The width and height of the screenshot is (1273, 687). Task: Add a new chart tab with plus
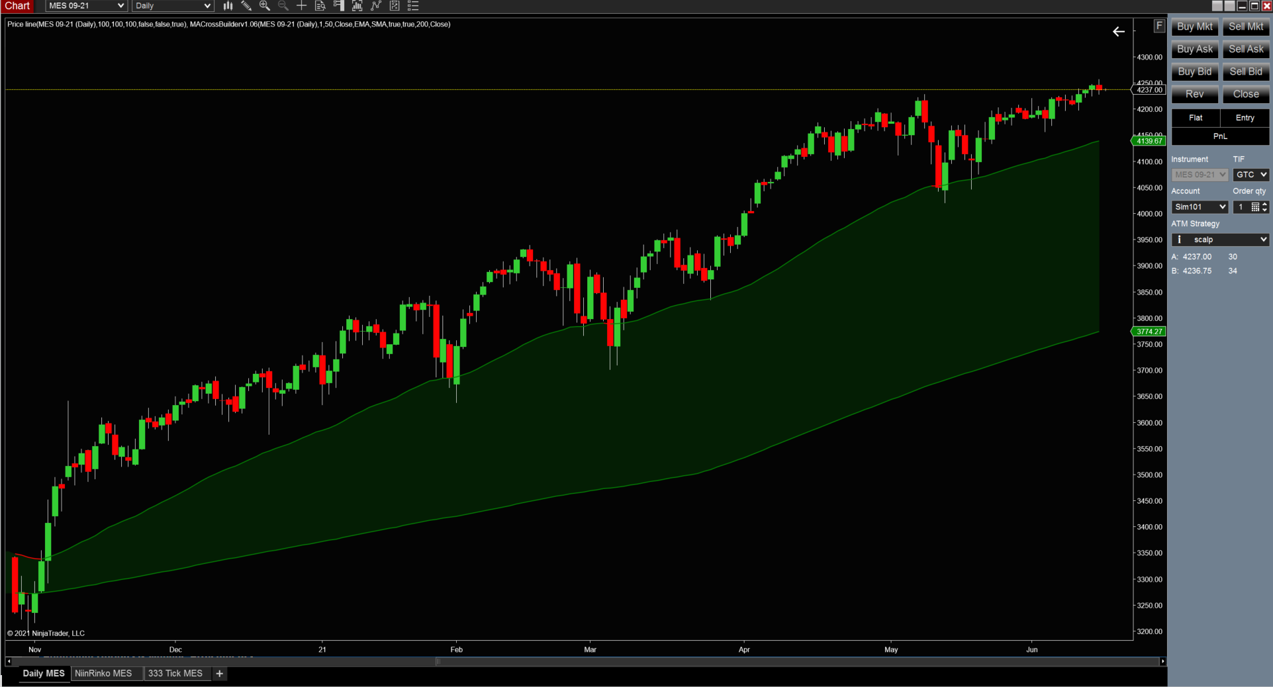[x=220, y=674]
